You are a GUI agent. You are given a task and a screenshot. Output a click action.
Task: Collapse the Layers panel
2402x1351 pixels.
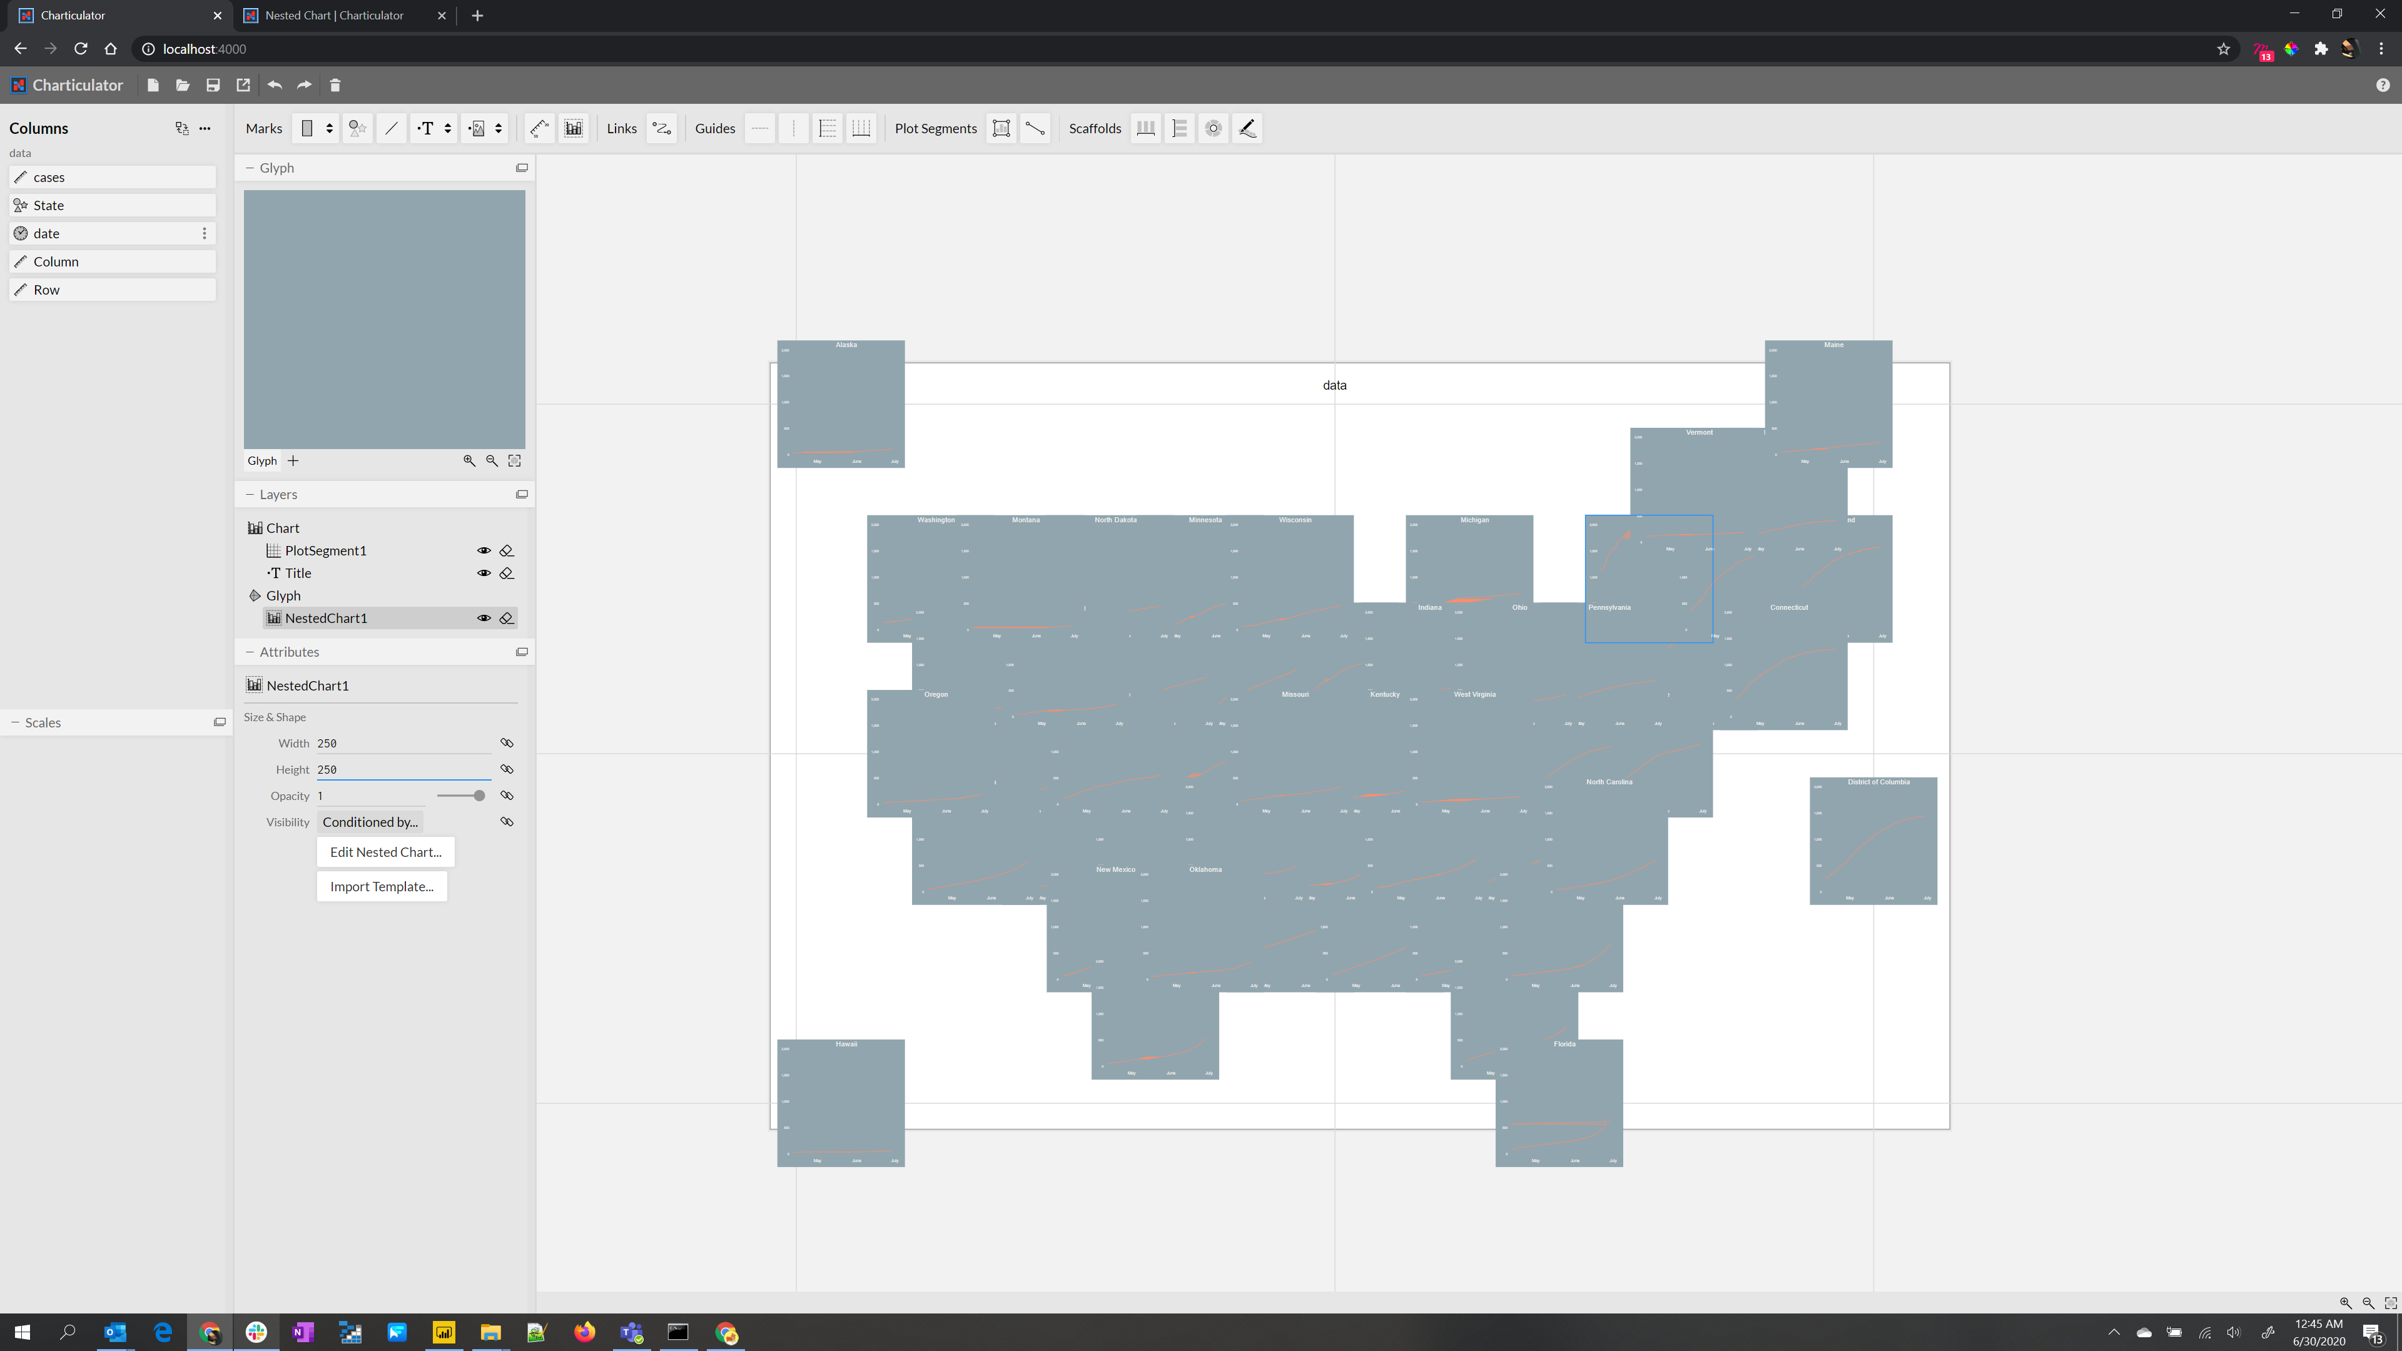coord(250,494)
